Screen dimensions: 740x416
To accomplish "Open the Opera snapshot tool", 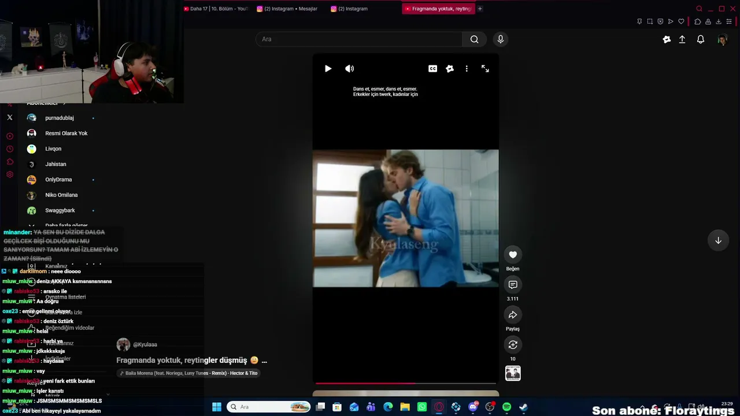I will coord(650,21).
